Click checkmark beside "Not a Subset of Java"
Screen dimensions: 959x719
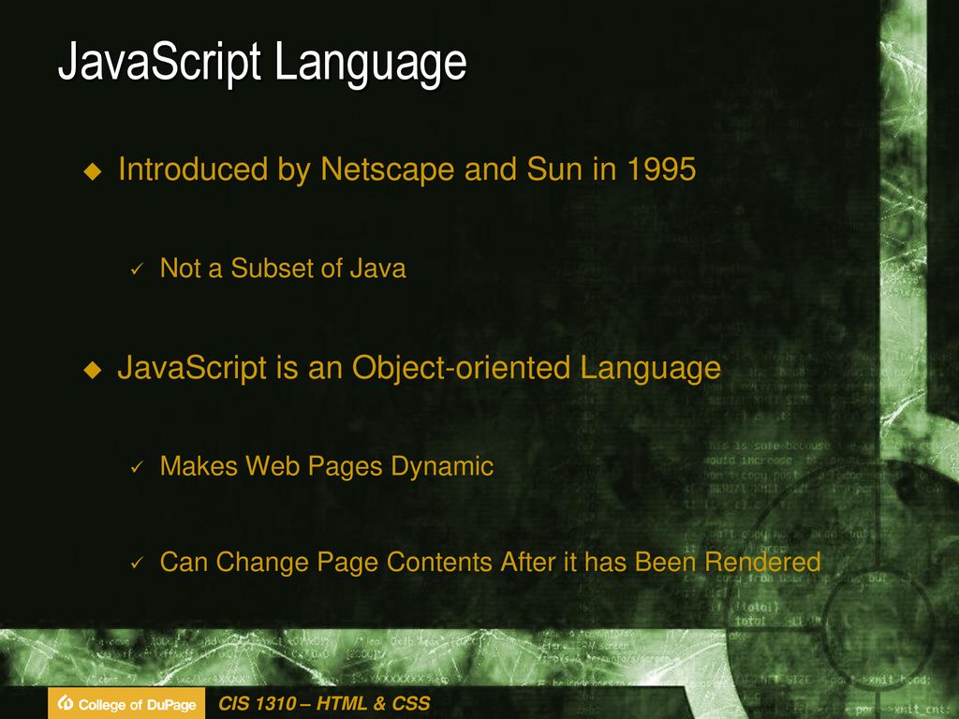point(137,269)
